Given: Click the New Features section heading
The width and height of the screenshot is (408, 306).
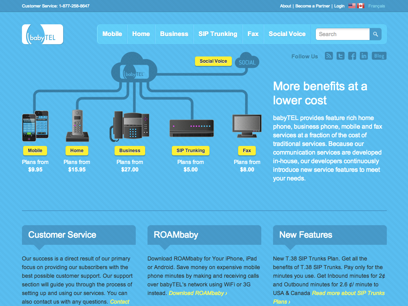Looking at the screenshot, I should click(306, 235).
